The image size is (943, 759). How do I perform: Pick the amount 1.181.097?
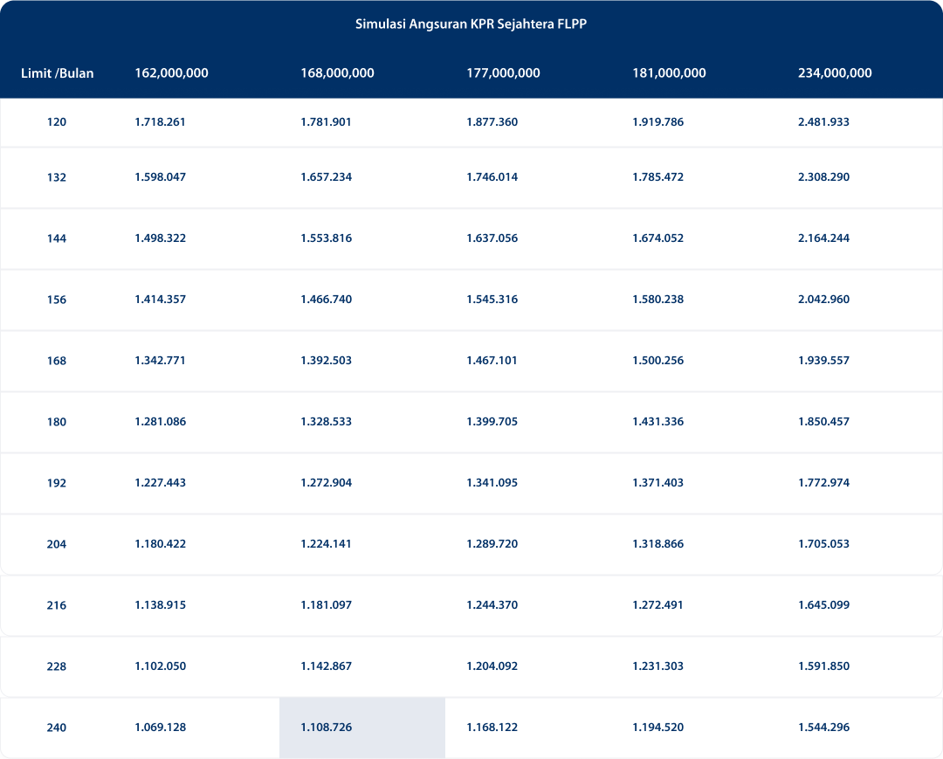coord(326,605)
